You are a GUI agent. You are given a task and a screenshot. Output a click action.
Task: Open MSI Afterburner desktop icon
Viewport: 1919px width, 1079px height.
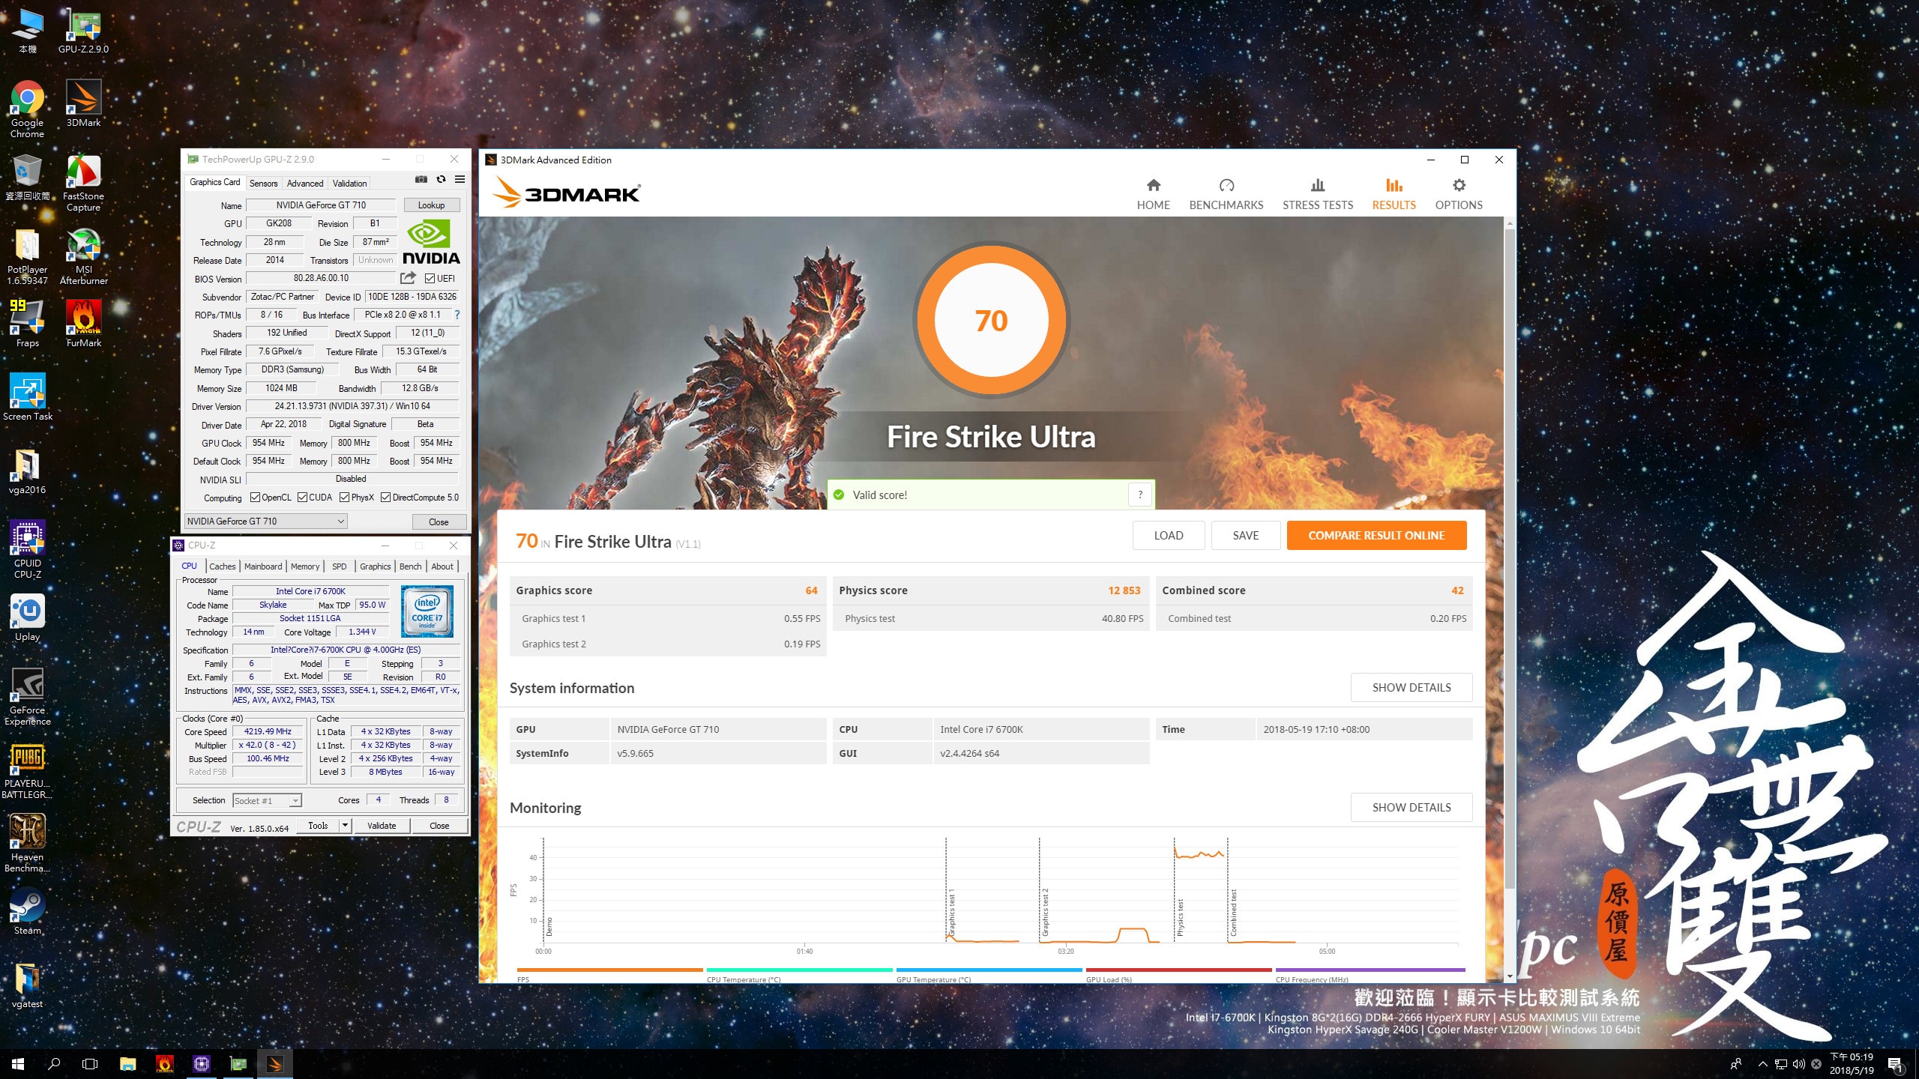[83, 257]
